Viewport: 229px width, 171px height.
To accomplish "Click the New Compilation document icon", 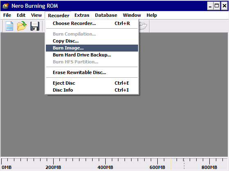I will pyautogui.click(x=9, y=26).
